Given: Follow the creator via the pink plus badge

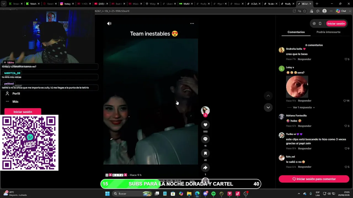Looking at the screenshot, I should click(x=205, y=115).
